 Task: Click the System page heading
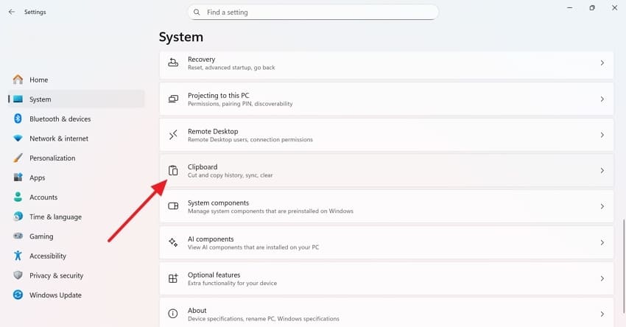click(x=181, y=37)
